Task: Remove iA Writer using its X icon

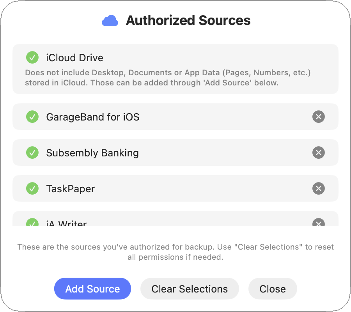Action: tap(319, 223)
